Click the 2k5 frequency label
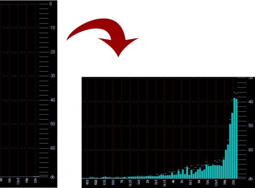Screen dimensions: 255x188 [156, 182]
